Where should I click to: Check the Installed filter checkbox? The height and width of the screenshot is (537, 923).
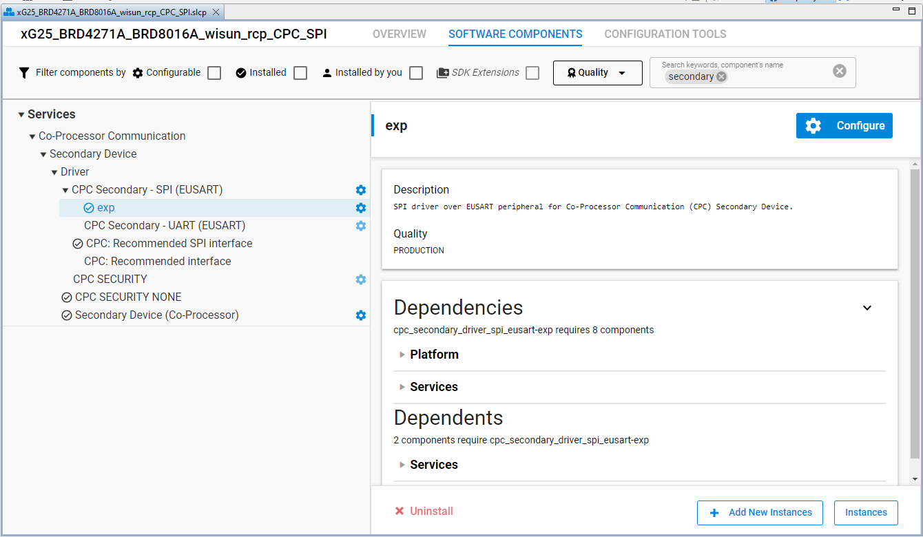point(300,73)
